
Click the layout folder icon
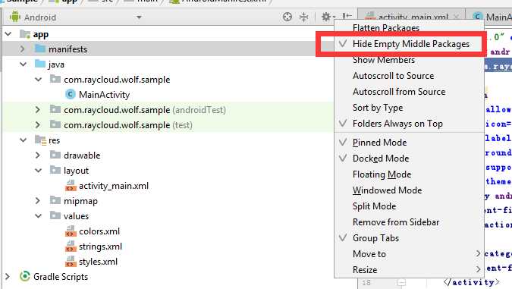pos(55,170)
